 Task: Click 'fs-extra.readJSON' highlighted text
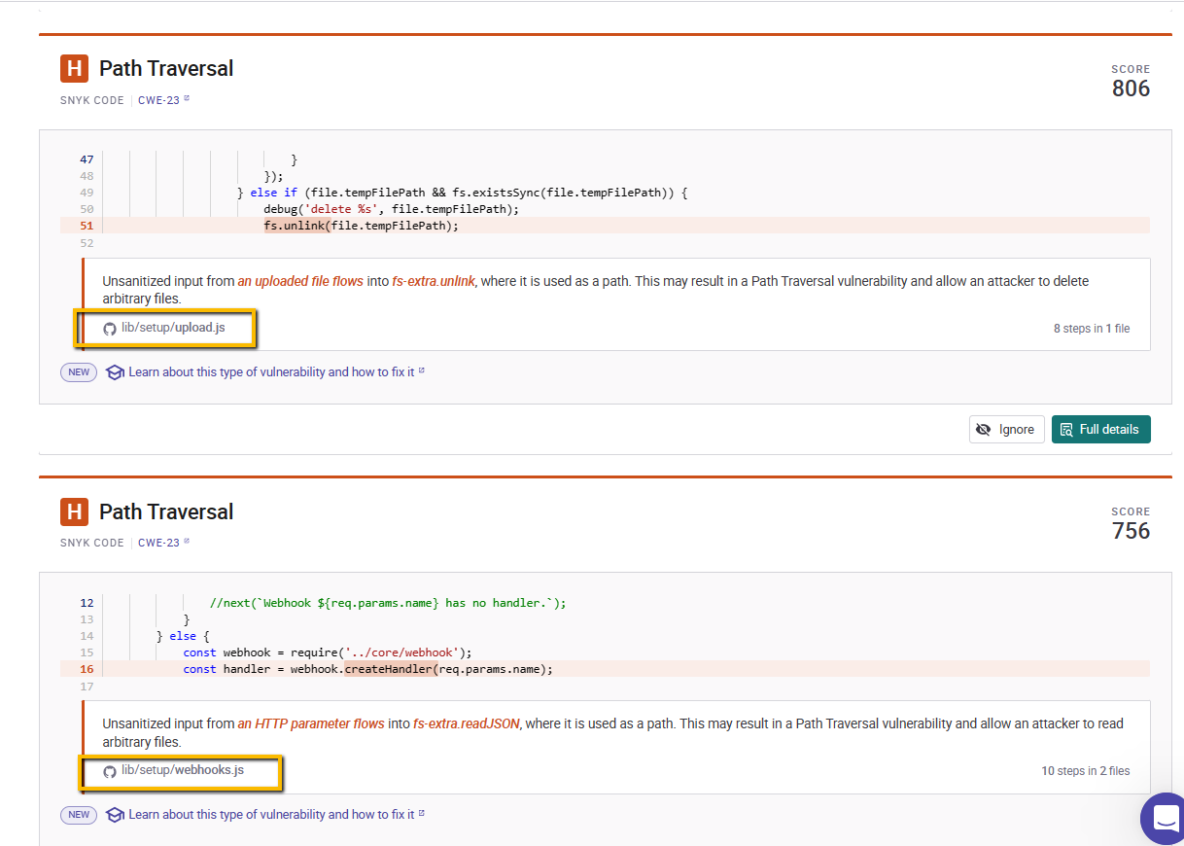[x=467, y=723]
